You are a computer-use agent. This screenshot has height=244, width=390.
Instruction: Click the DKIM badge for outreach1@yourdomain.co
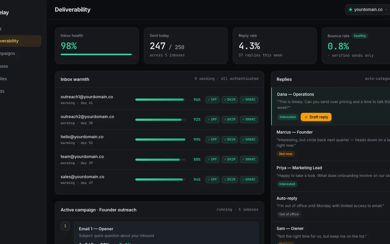[x=230, y=100]
